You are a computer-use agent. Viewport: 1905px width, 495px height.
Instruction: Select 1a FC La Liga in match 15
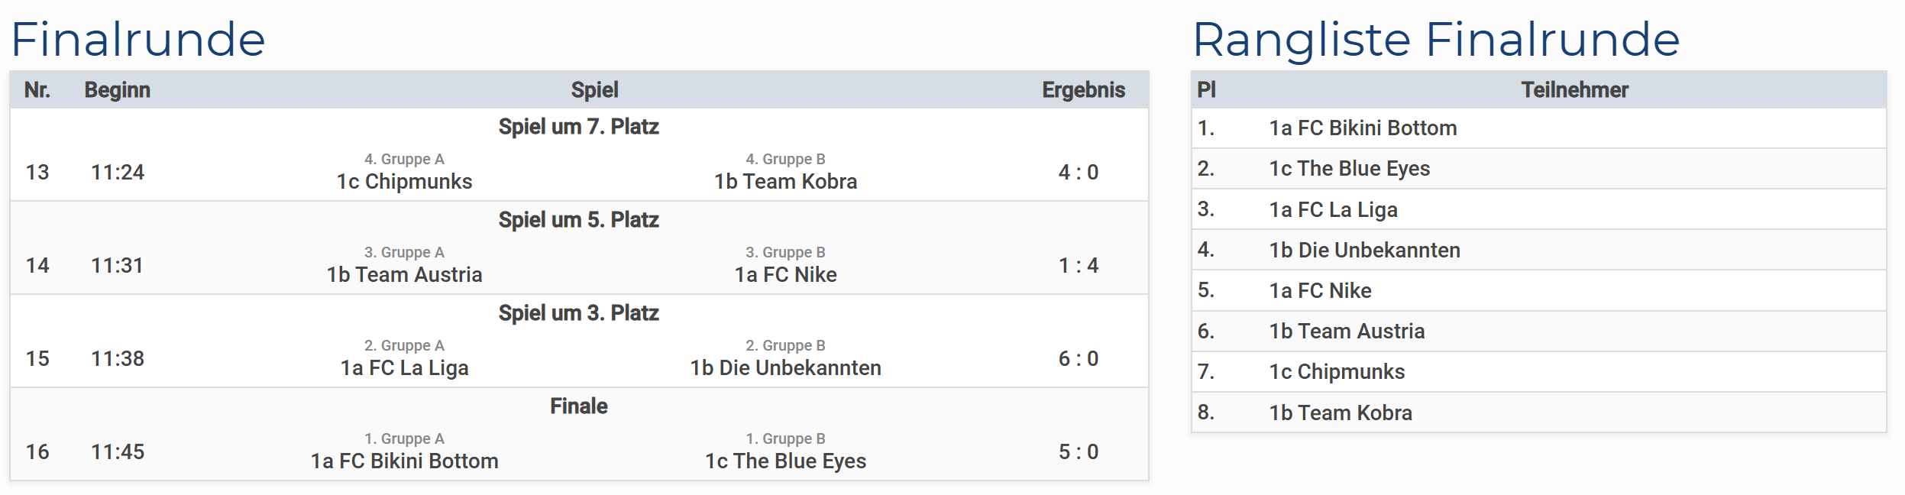404,368
